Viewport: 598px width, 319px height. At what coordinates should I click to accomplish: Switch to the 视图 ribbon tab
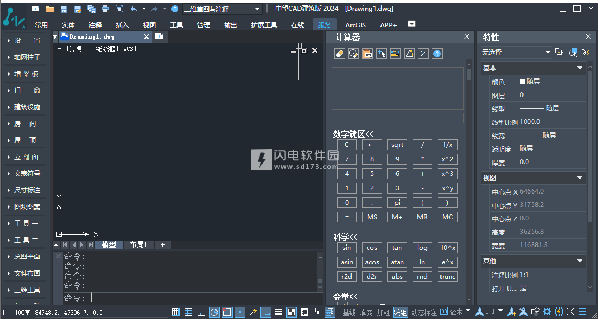tap(149, 25)
